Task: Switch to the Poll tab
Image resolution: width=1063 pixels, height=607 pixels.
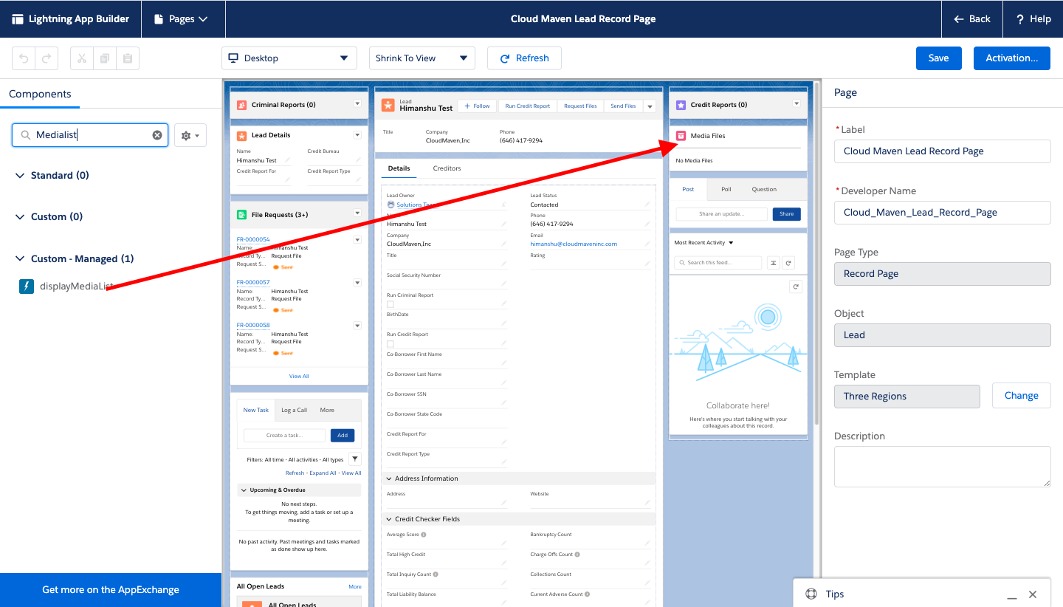Action: 726,189
